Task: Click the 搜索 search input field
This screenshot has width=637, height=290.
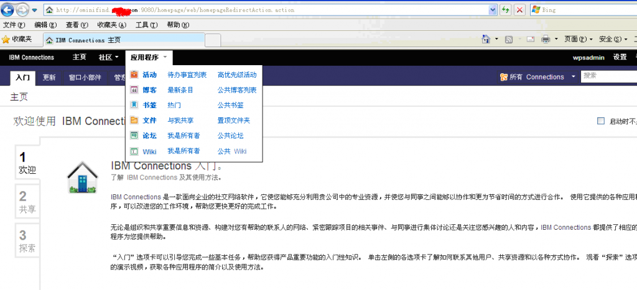Action: coord(608,76)
